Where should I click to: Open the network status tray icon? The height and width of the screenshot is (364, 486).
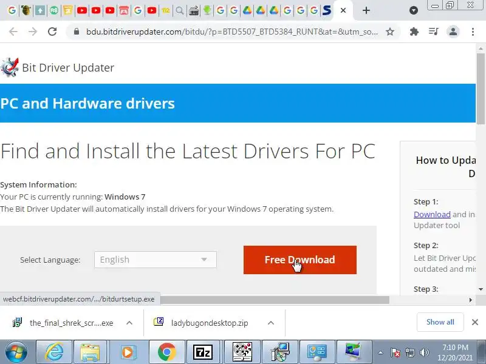pyautogui.click(x=409, y=352)
